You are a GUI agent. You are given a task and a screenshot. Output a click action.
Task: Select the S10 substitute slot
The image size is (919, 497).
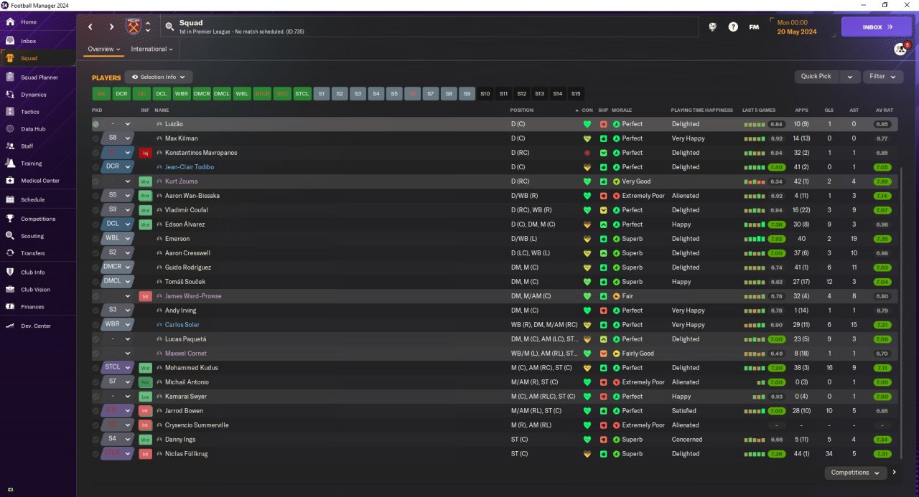tap(485, 94)
